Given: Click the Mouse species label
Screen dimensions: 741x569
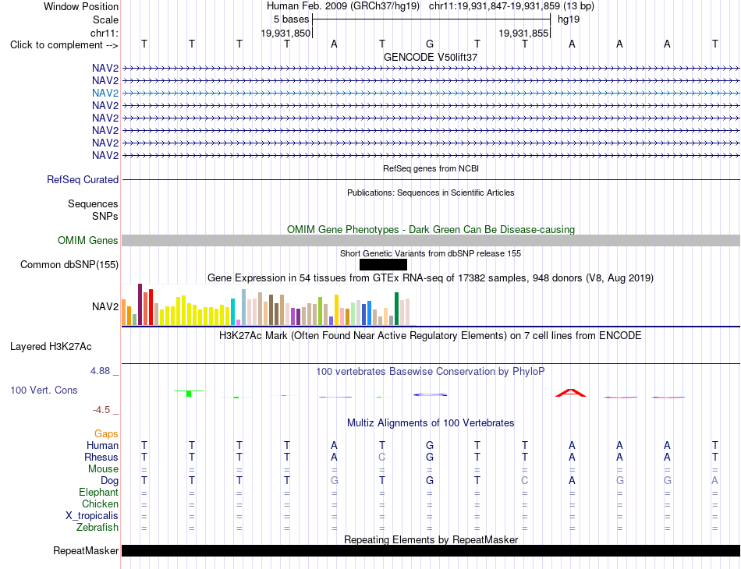Looking at the screenshot, I should pyautogui.click(x=103, y=469).
